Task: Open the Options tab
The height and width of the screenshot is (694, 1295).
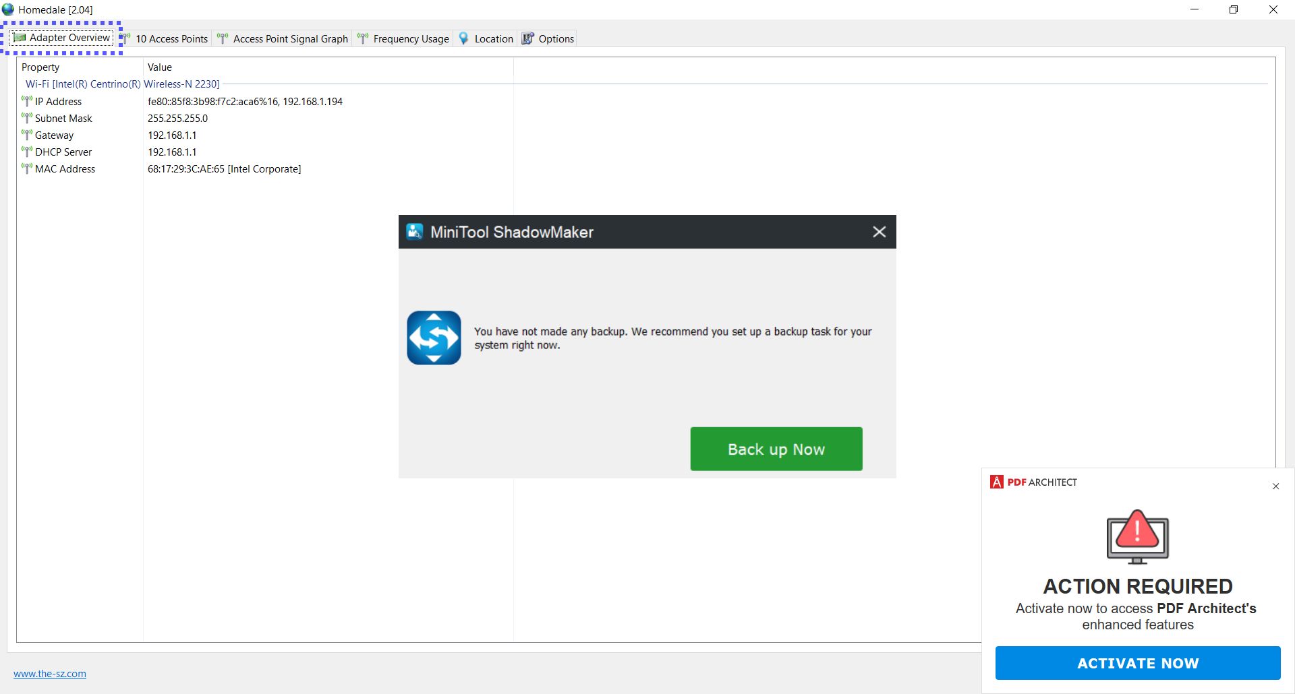Action: pyautogui.click(x=548, y=39)
